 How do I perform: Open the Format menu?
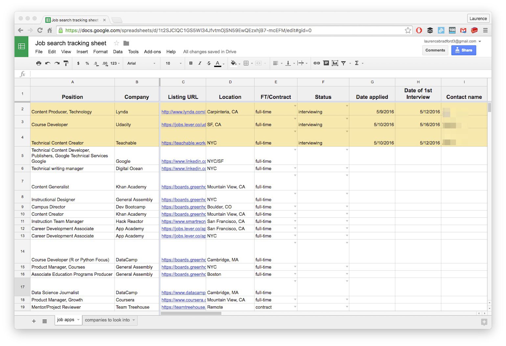(100, 52)
